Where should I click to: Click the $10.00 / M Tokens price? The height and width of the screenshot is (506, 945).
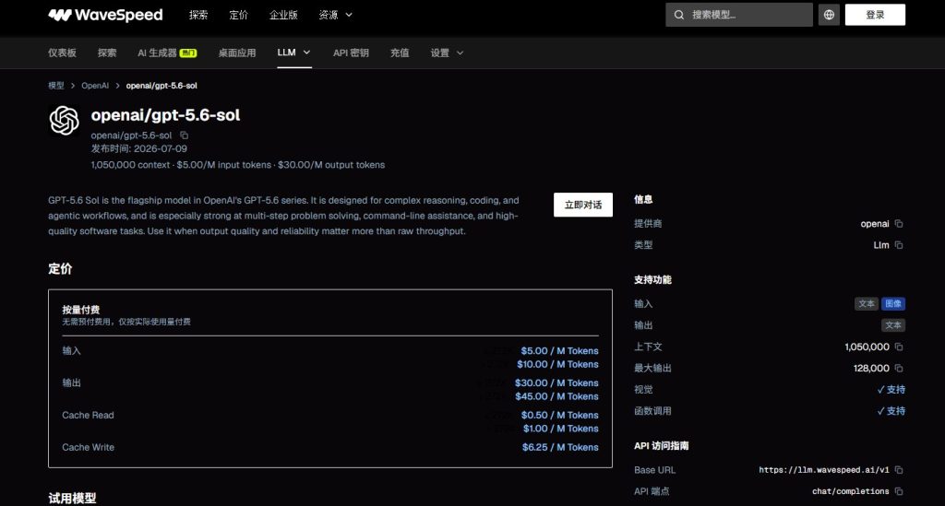click(557, 364)
